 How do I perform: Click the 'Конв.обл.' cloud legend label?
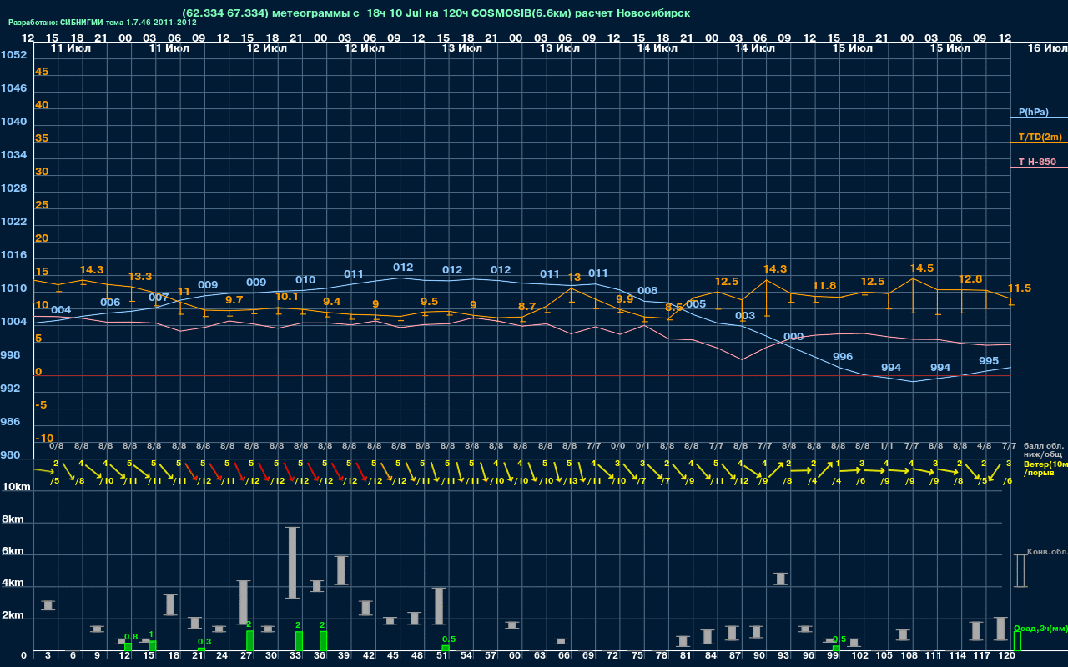(1047, 552)
